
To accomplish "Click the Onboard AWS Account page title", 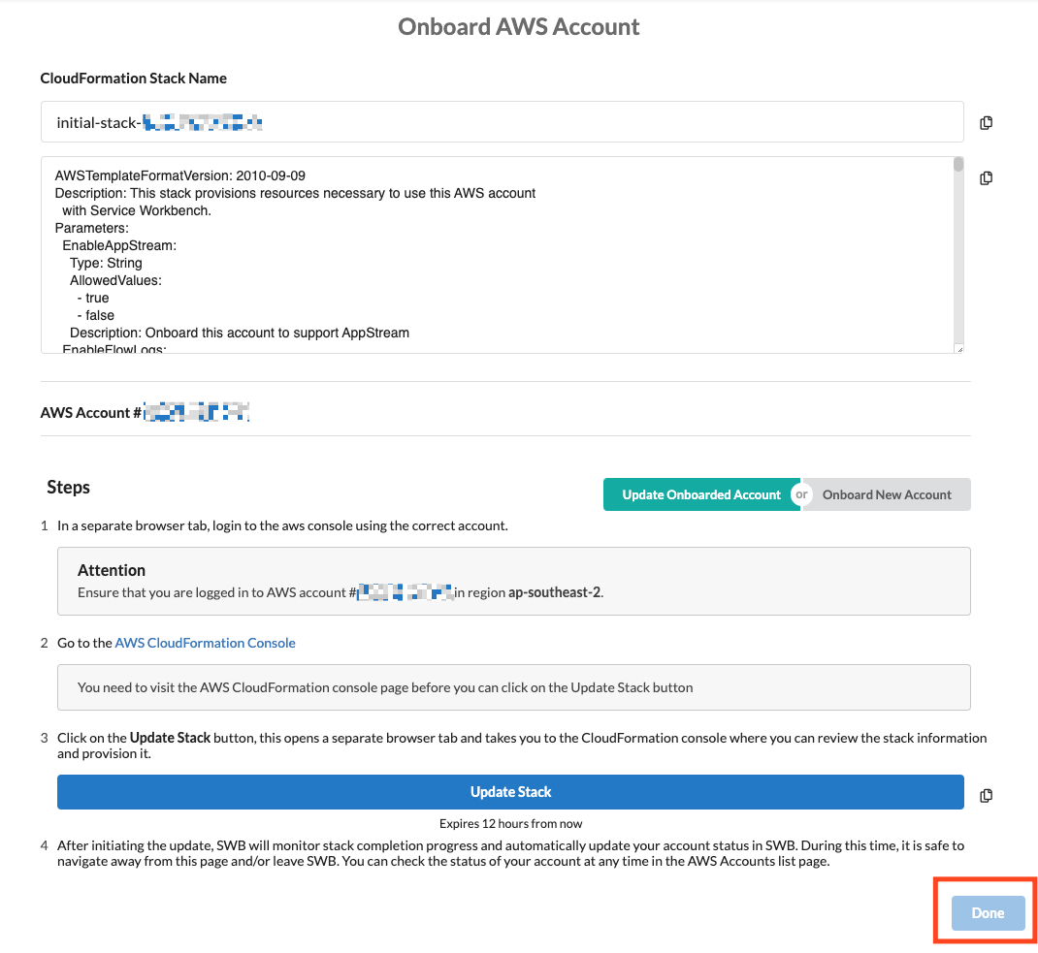I will pos(518,26).
